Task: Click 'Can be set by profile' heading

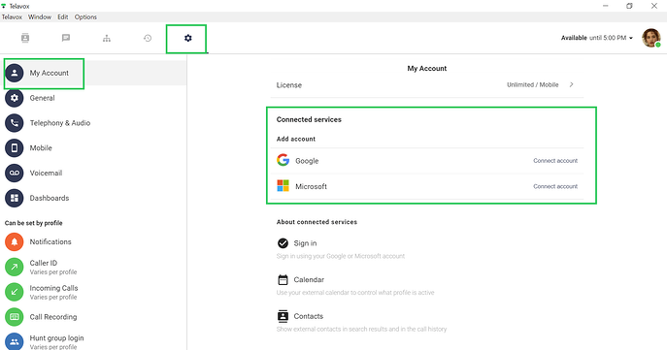Action: 34,223
